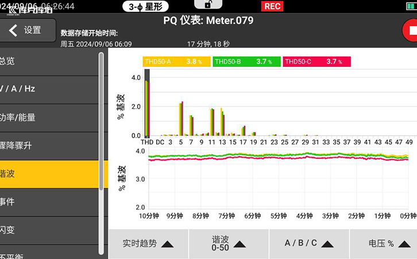
Task: Open the 骤降骤升 menu item
Action: point(49,146)
